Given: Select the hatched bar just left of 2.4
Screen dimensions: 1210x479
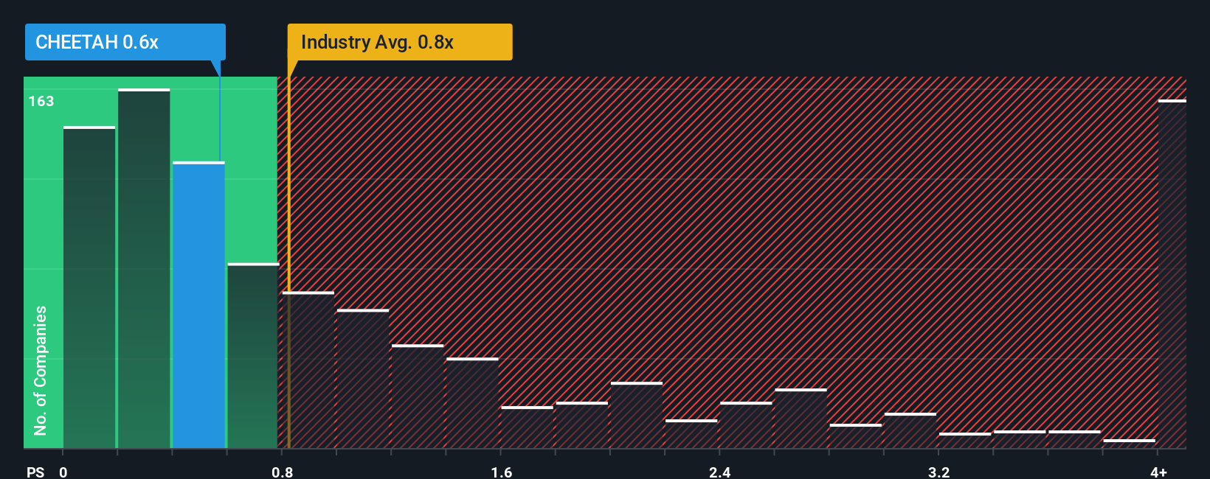Looking at the screenshot, I should click(x=691, y=434).
